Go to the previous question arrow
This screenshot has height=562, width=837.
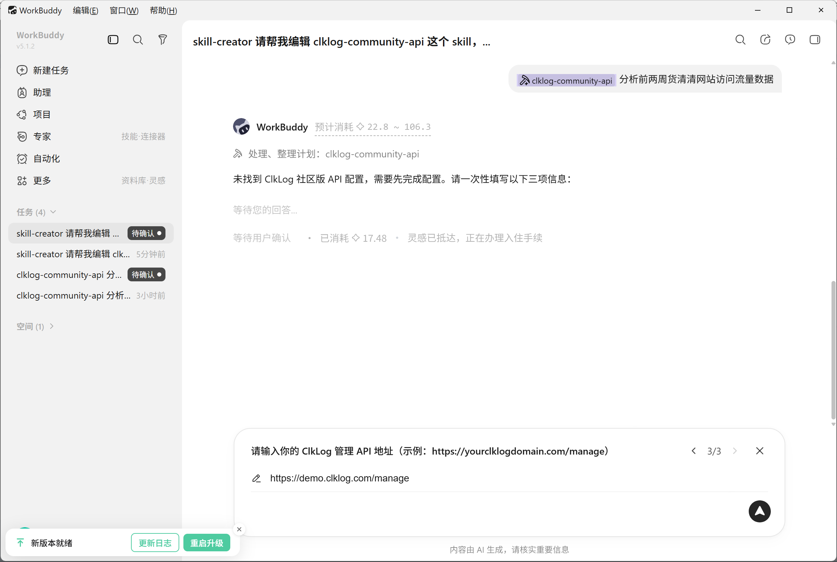pos(694,451)
